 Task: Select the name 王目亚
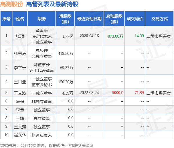coord(20,82)
